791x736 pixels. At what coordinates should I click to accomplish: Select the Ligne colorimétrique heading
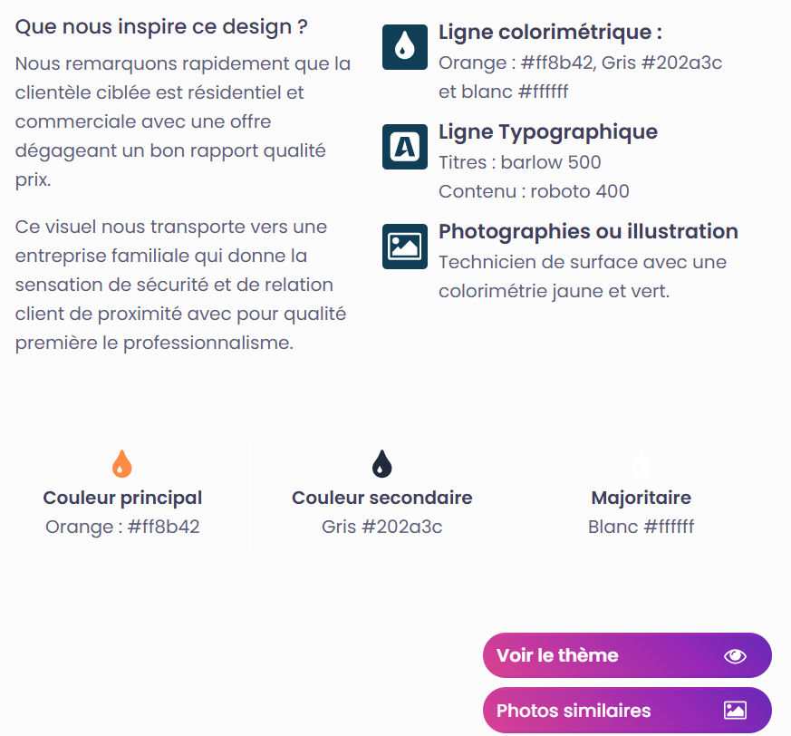(550, 32)
